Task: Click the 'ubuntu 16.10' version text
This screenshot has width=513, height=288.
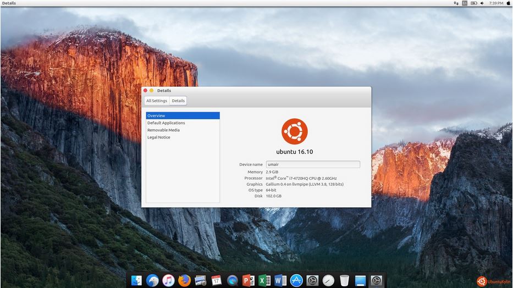Action: [x=295, y=152]
